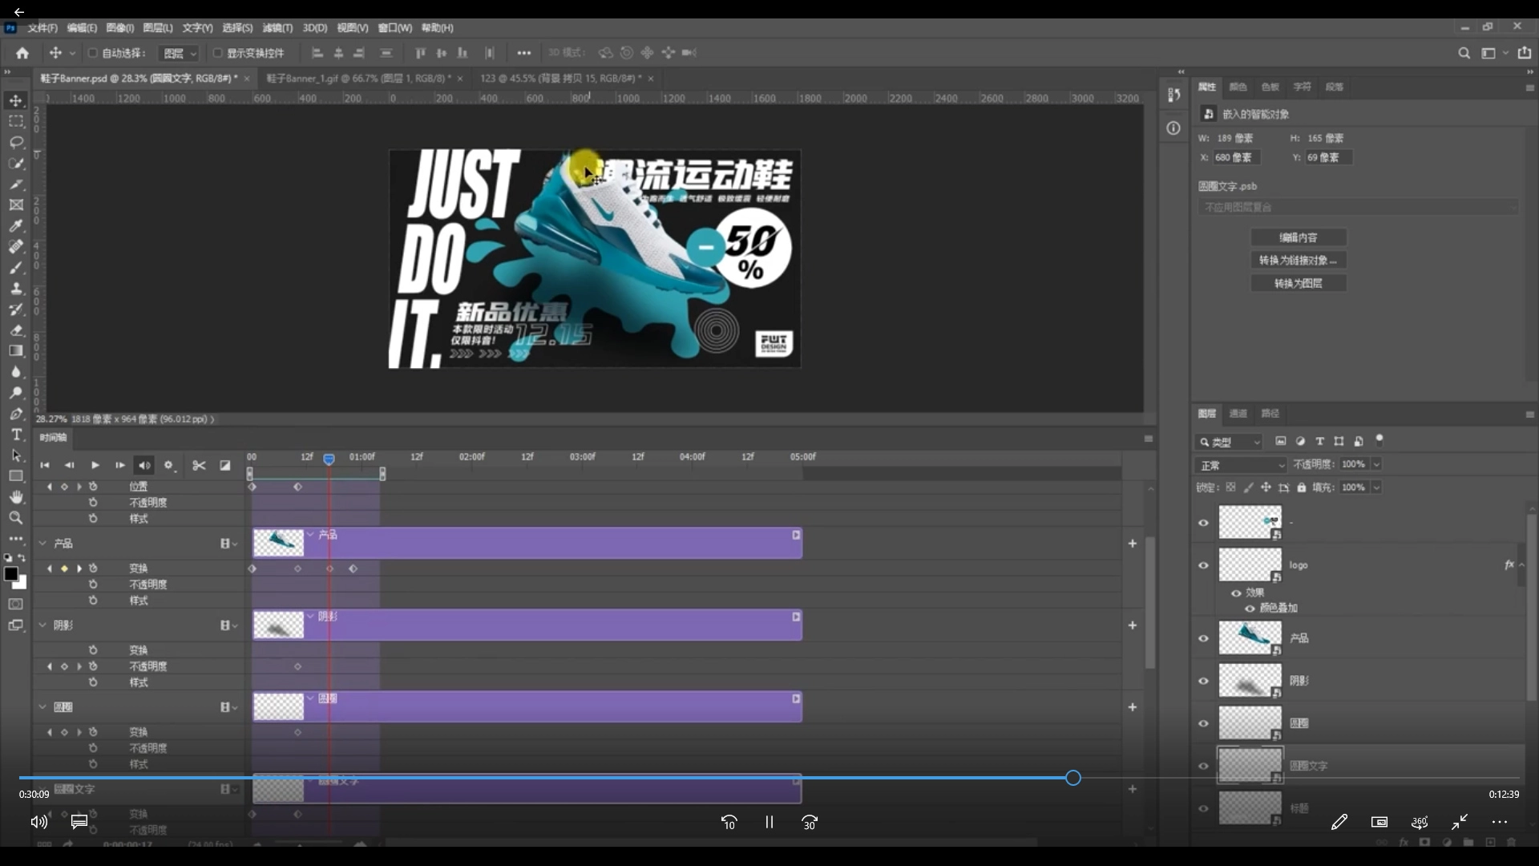Open the layer opacity 100% dropdown

click(1376, 464)
